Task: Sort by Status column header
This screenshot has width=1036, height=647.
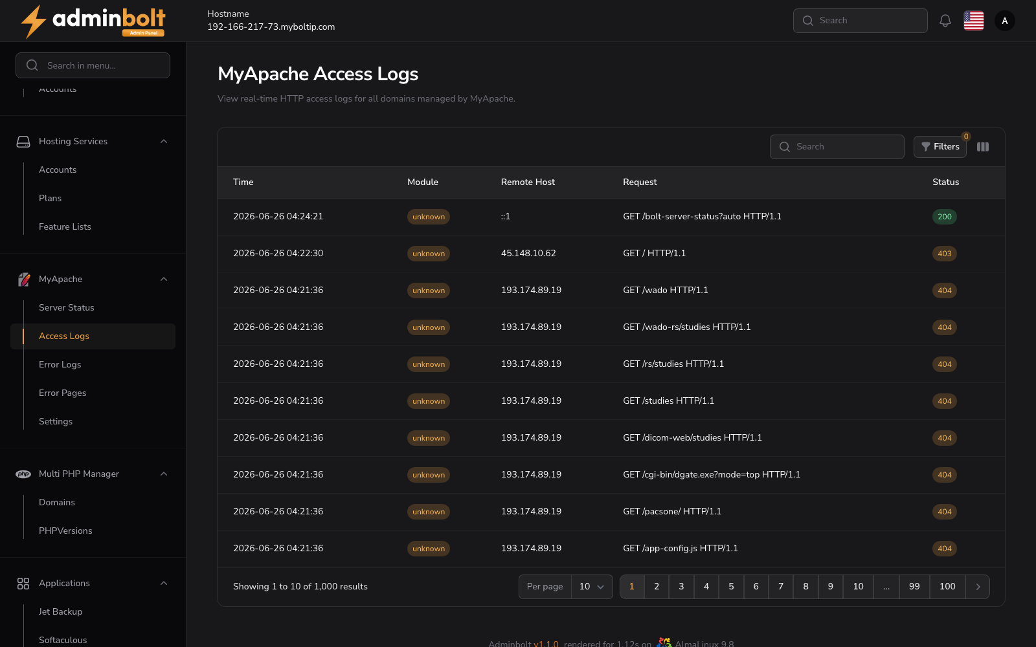Action: (946, 182)
